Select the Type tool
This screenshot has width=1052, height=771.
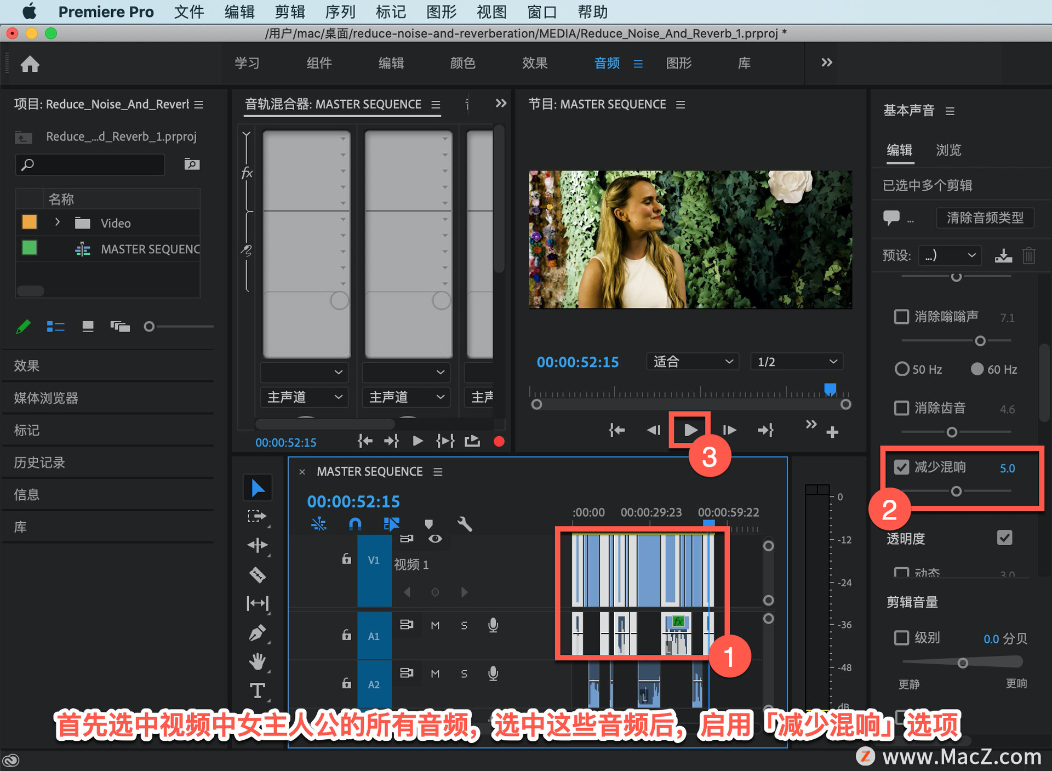click(x=257, y=690)
